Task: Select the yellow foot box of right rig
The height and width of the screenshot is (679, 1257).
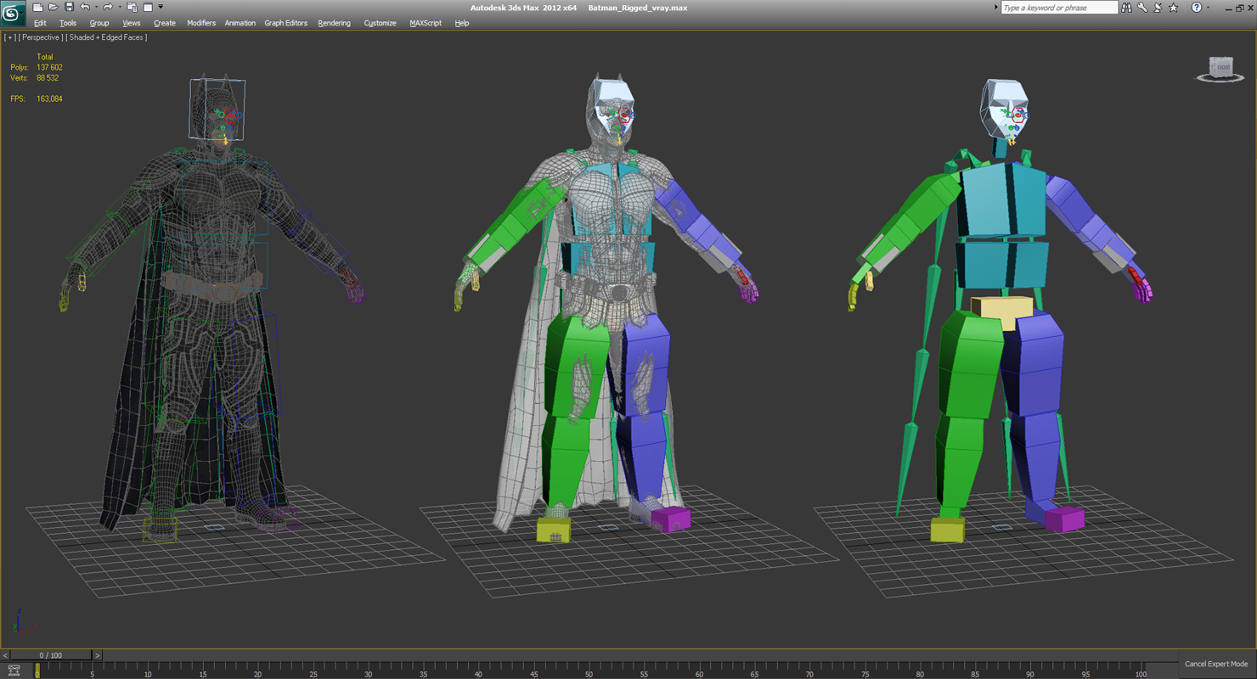Action: pos(948,530)
